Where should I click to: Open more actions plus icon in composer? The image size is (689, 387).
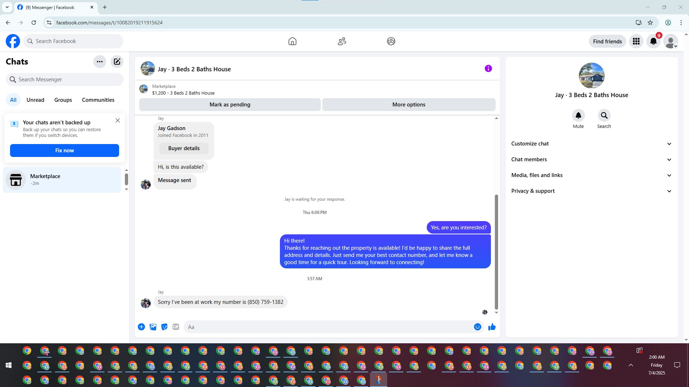tap(141, 327)
